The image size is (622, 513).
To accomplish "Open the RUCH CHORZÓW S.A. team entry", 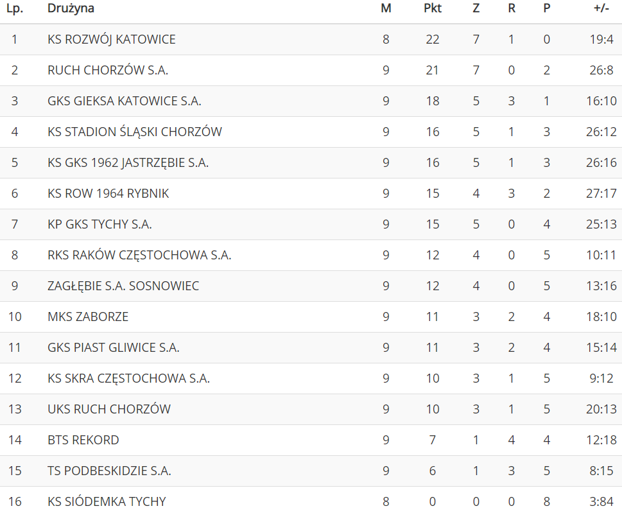I will (108, 70).
